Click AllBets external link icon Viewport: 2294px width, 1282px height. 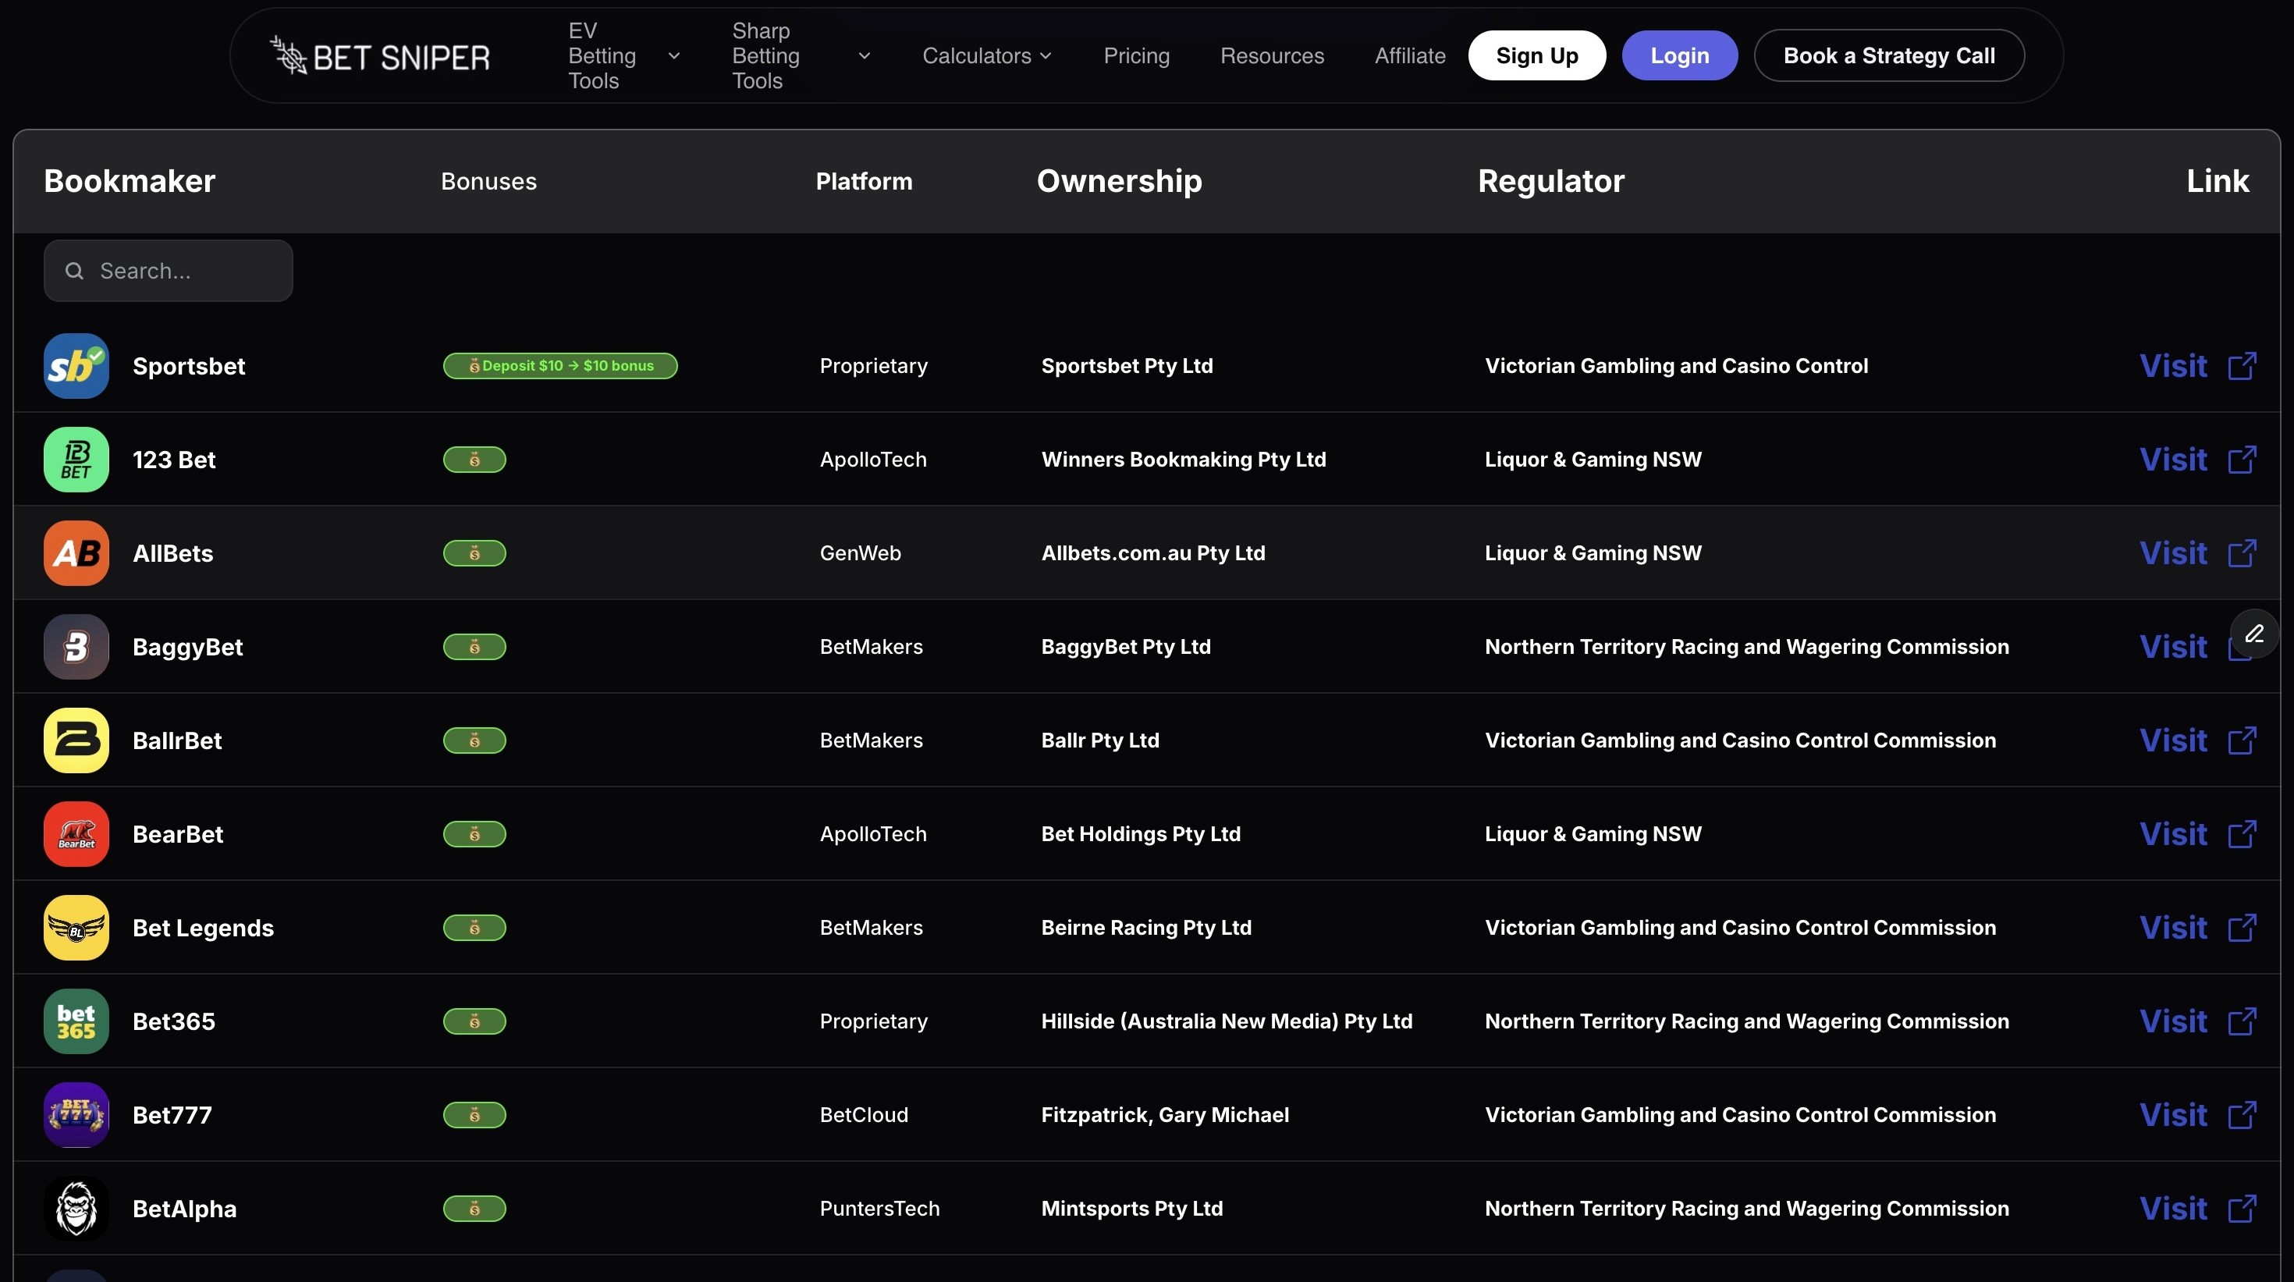[x=2243, y=553]
